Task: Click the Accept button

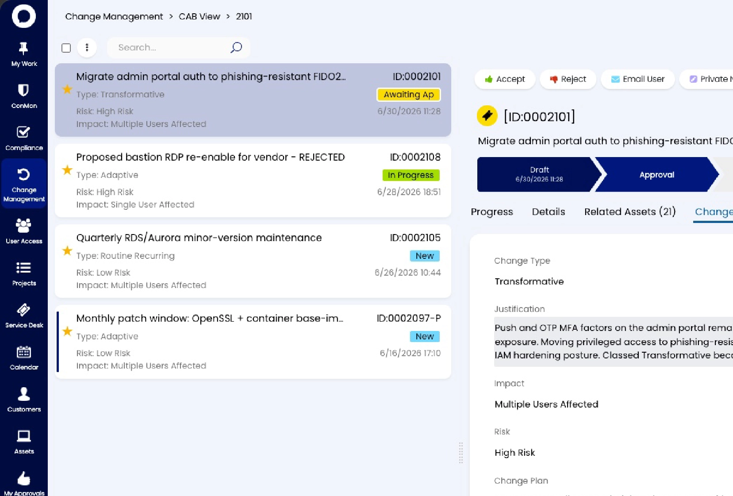Action: [x=505, y=79]
